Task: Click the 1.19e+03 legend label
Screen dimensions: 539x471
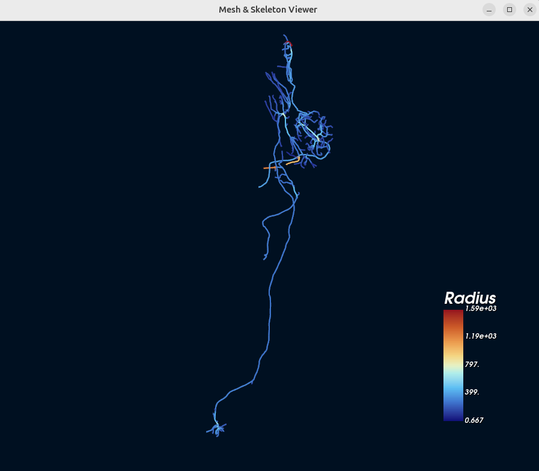Action: tap(481, 336)
